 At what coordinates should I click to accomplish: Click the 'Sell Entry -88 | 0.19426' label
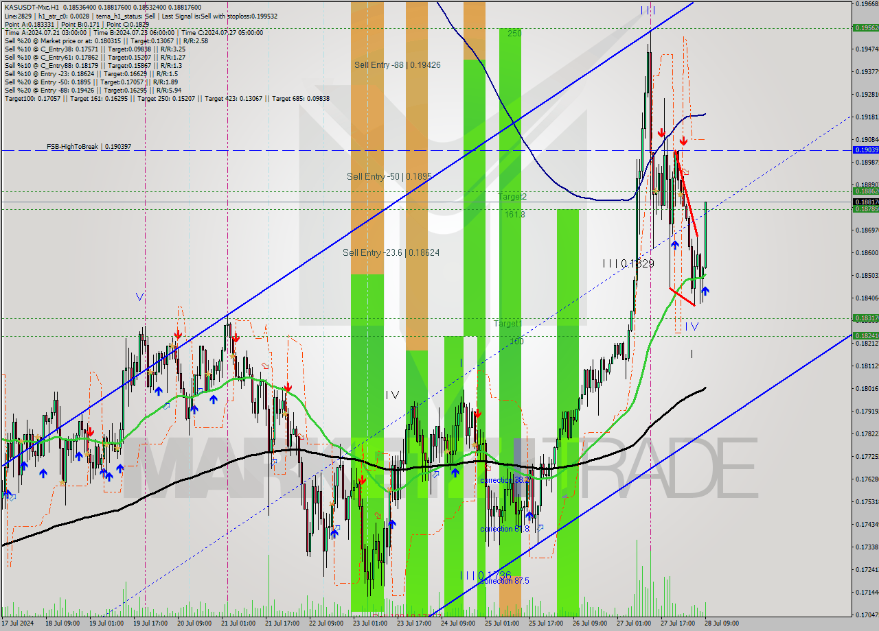coord(398,64)
